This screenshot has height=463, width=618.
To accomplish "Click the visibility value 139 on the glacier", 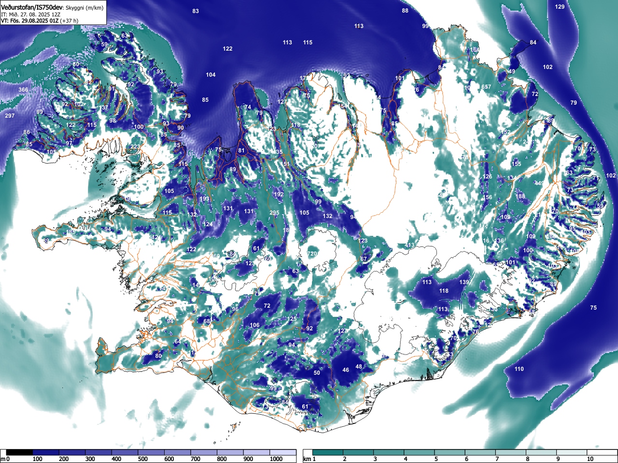I will [x=464, y=282].
